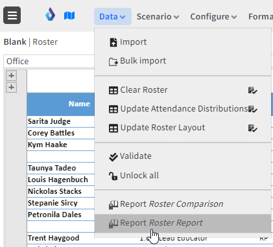Choose Bulk import
Image resolution: width=273 pixels, height=247 pixels.
[x=183, y=61]
